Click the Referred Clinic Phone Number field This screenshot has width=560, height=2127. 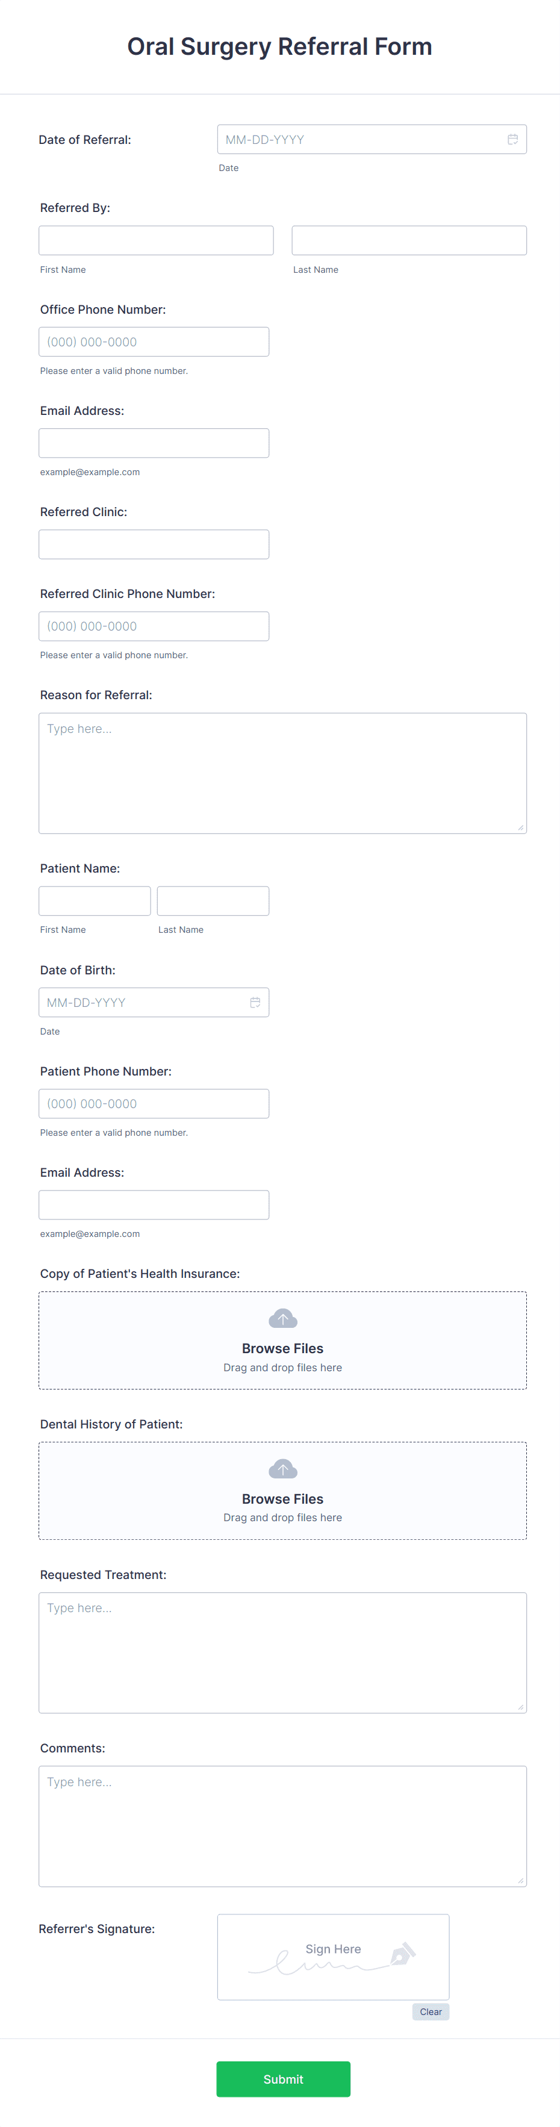click(x=154, y=625)
